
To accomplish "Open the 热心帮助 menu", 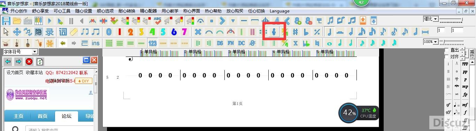I will 213,11.
